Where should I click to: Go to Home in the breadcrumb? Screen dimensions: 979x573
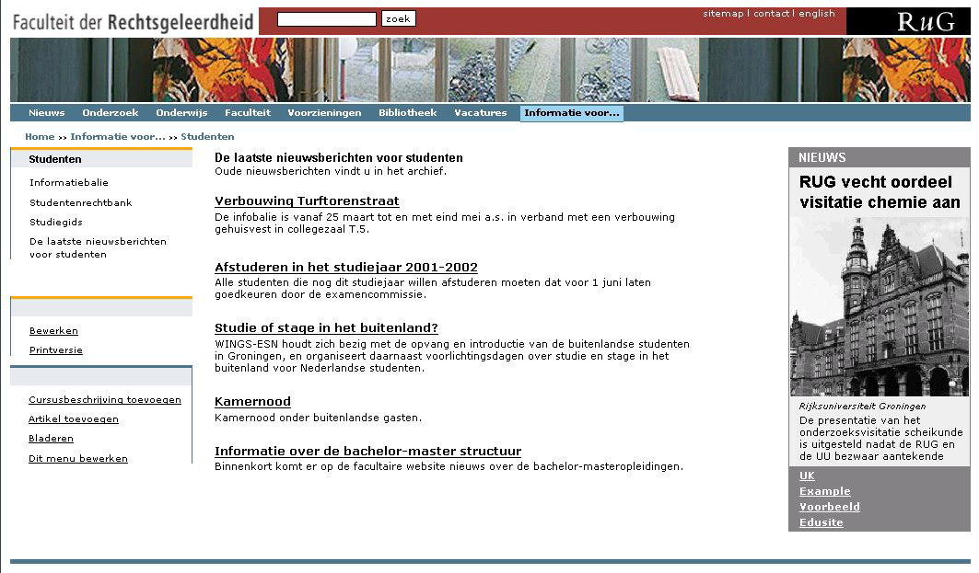click(40, 136)
